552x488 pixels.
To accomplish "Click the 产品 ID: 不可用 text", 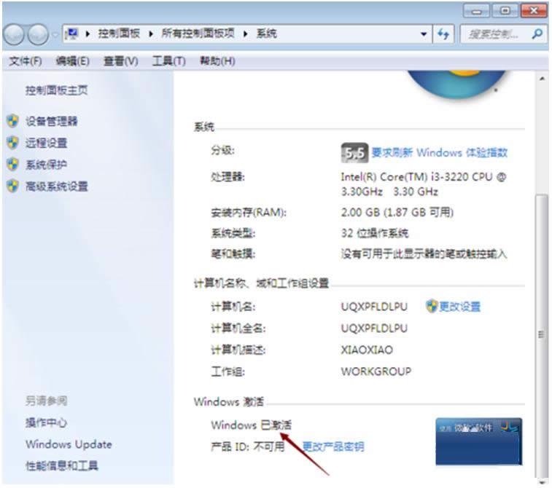I will pyautogui.click(x=248, y=447).
